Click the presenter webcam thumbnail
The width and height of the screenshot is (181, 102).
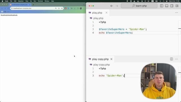tap(159, 81)
